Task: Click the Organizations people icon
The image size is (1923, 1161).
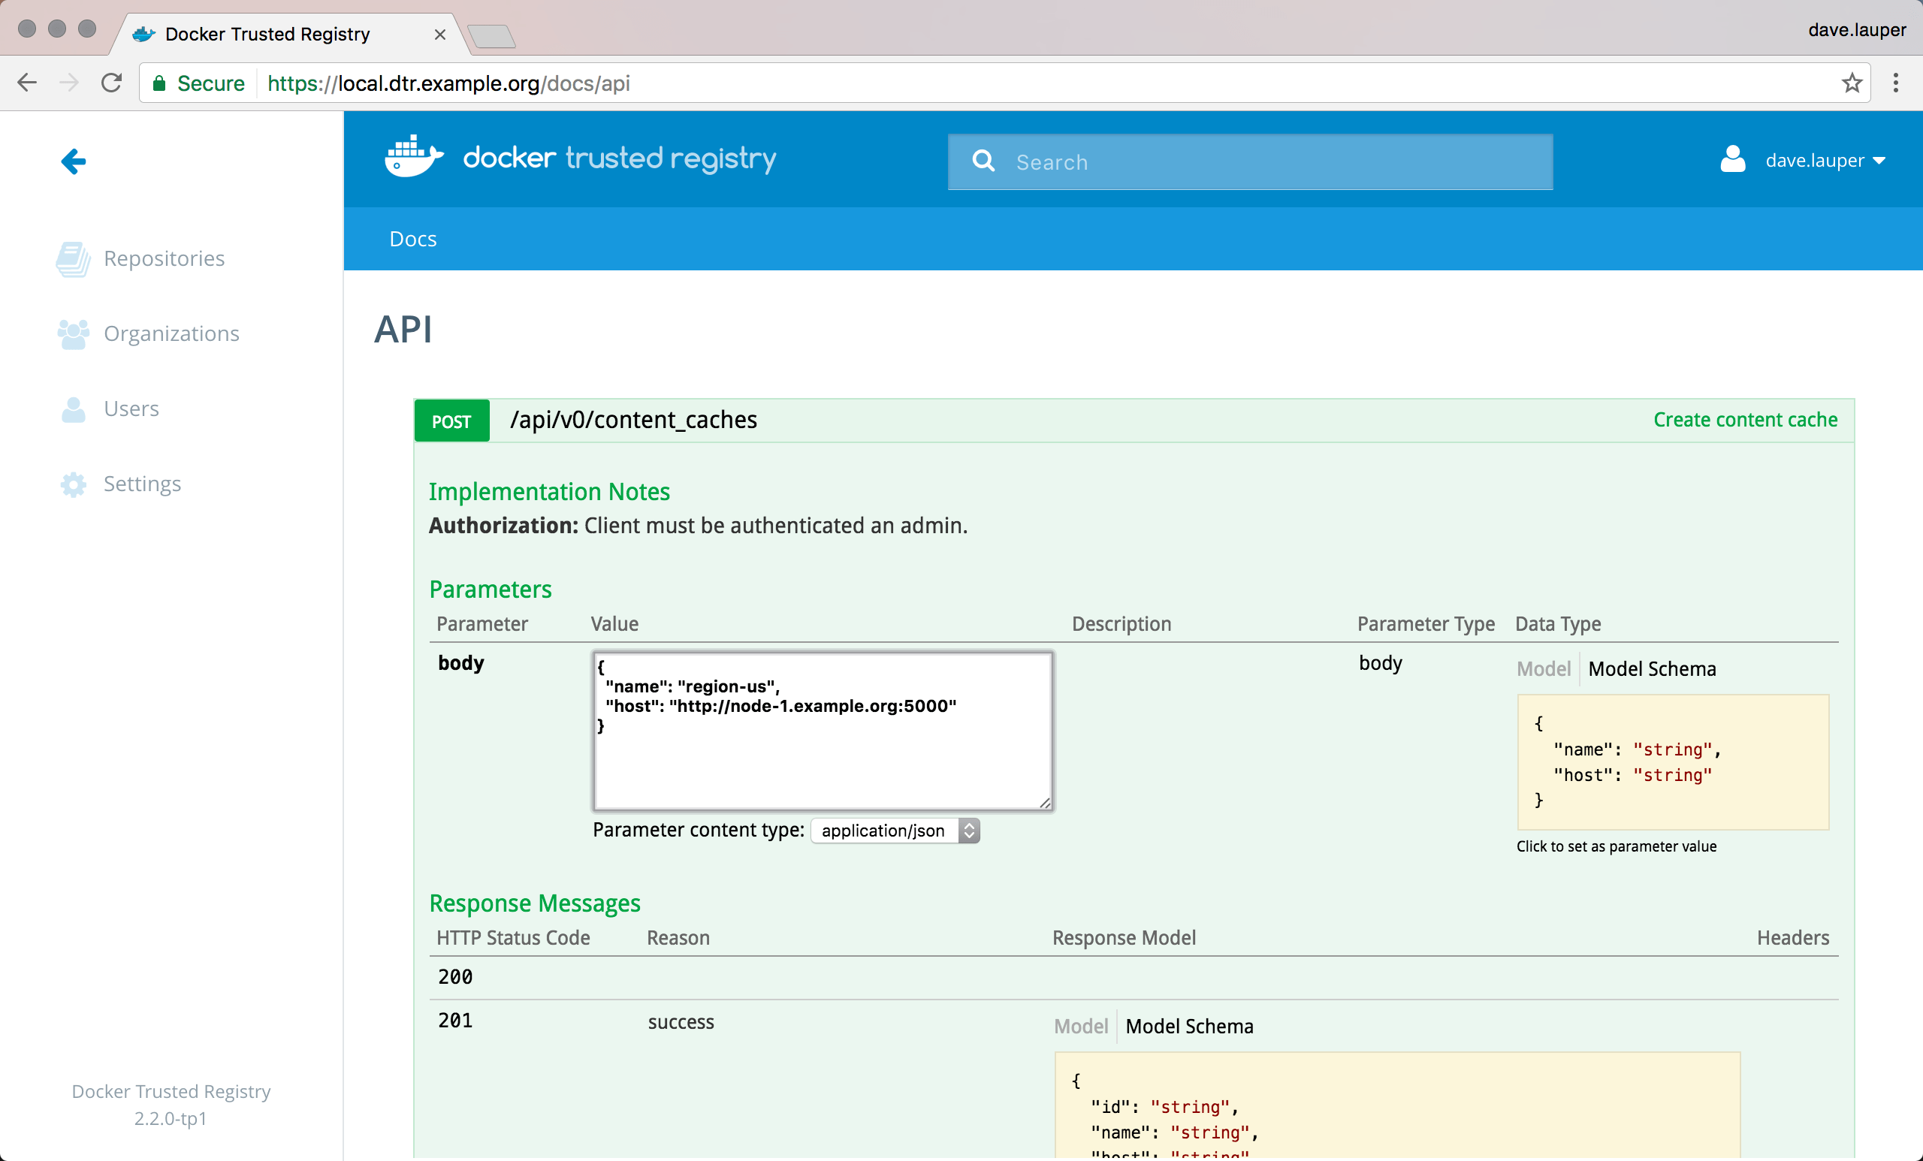Action: click(x=73, y=334)
